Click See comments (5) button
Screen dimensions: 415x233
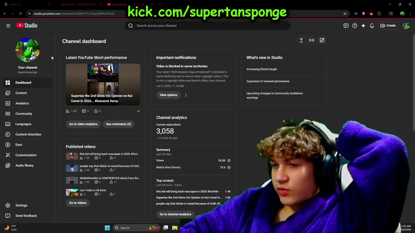119,124
